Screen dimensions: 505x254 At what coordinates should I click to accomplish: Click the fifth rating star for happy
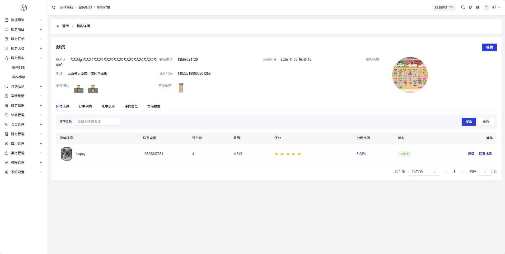(299, 154)
